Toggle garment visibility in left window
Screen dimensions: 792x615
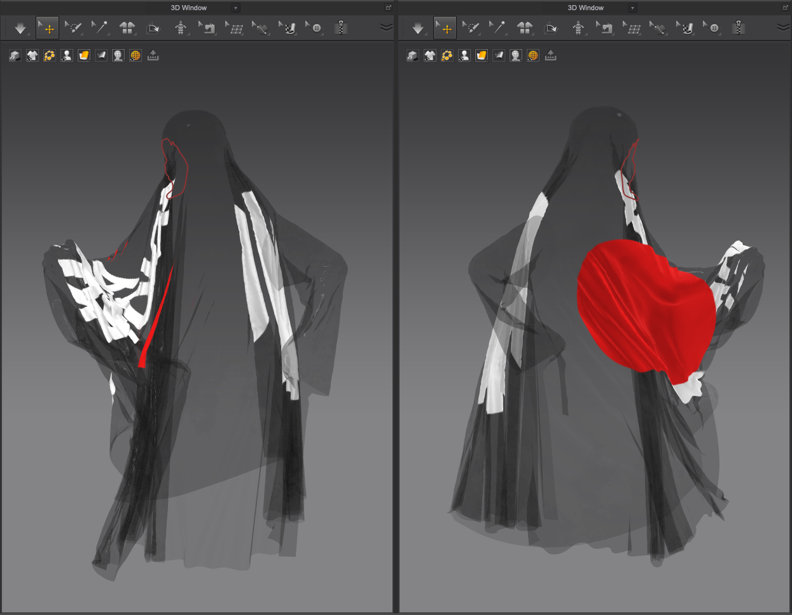click(32, 56)
